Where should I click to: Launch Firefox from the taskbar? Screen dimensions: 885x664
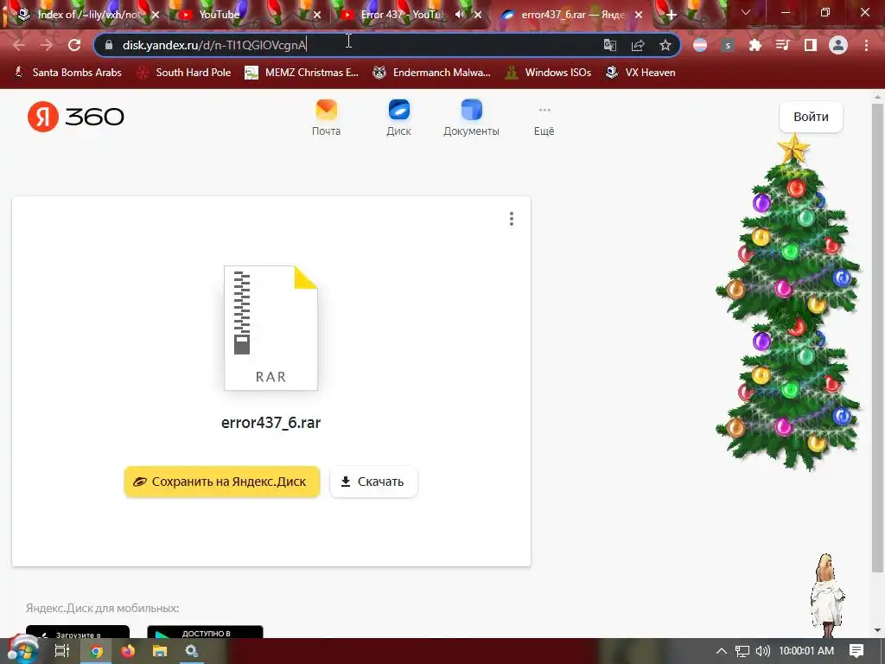pyautogui.click(x=128, y=651)
